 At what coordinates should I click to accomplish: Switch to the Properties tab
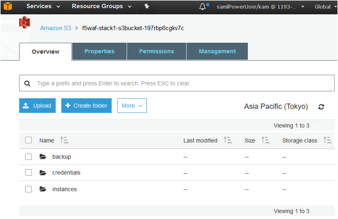coord(99,51)
